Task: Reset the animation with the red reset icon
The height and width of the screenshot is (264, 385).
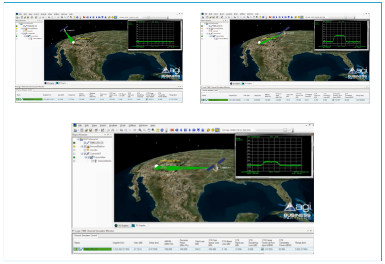Action: coord(172,130)
